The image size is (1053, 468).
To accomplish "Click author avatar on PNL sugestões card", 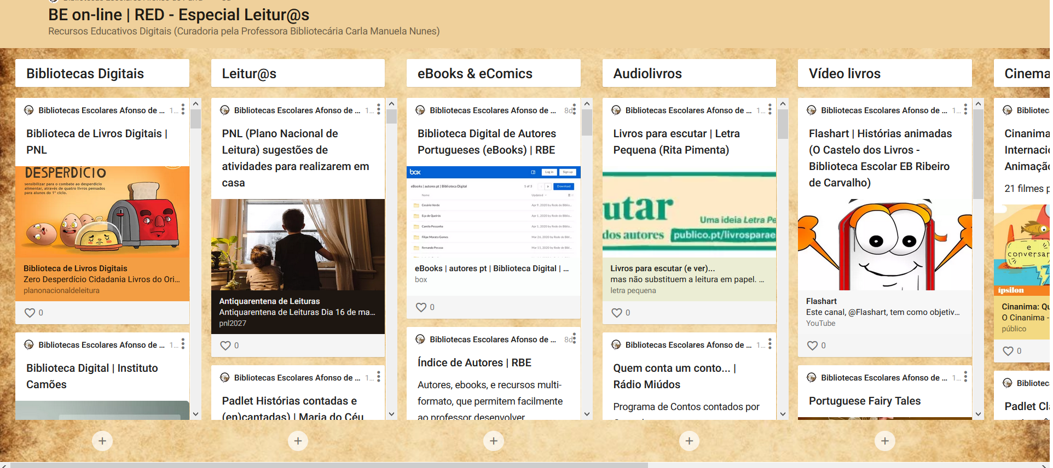I will click(224, 110).
